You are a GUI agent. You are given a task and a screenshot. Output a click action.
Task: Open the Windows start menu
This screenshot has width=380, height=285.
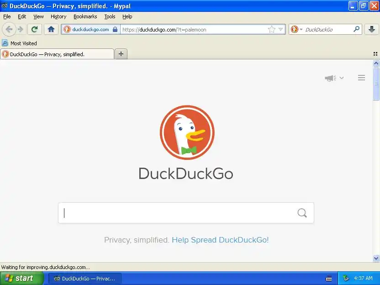point(22,278)
